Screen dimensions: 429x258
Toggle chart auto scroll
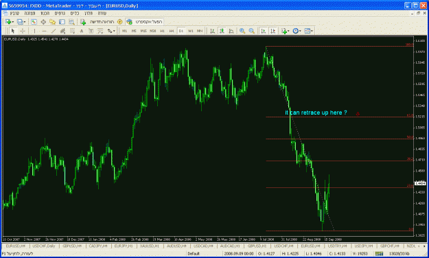264,31
